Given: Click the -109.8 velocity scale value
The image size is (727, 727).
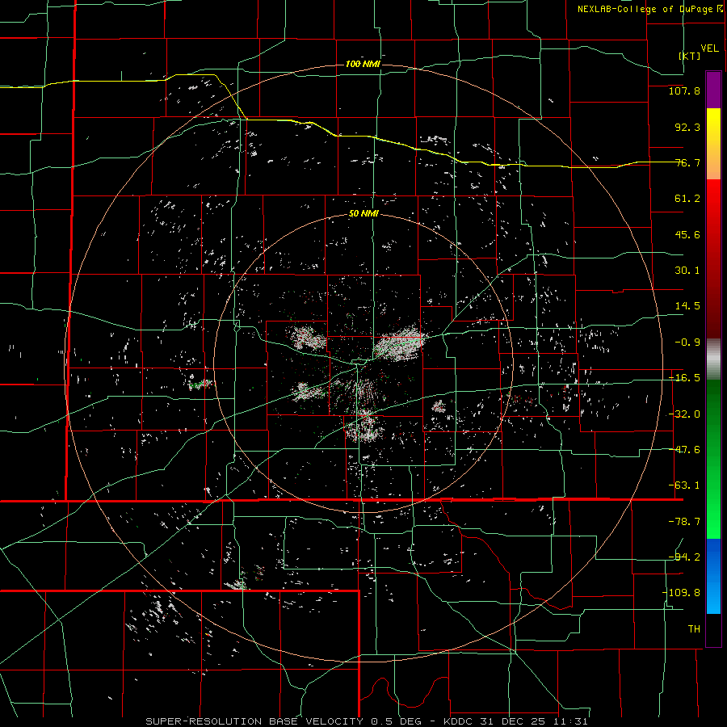Looking at the screenshot, I should coord(681,593).
